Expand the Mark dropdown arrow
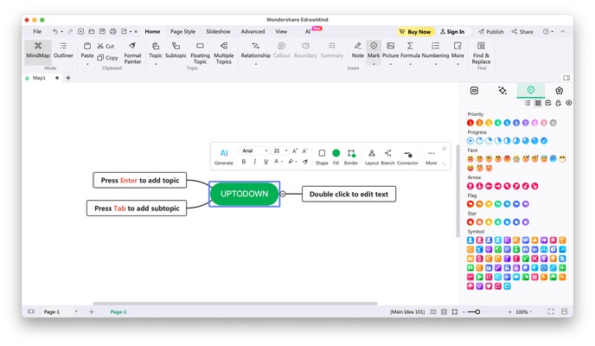The height and width of the screenshot is (346, 595). pos(374,64)
